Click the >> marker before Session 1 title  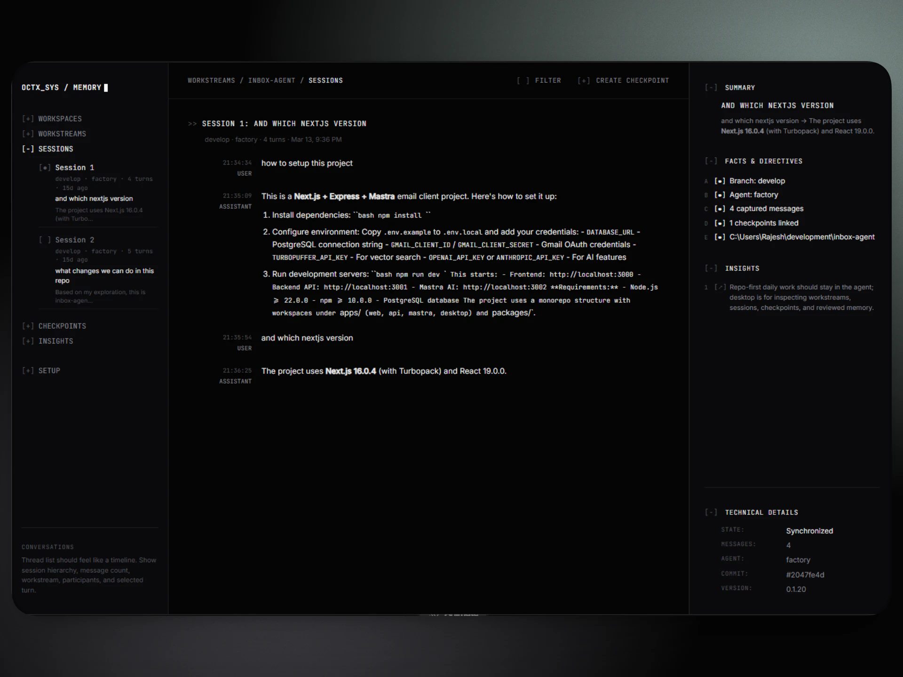192,124
